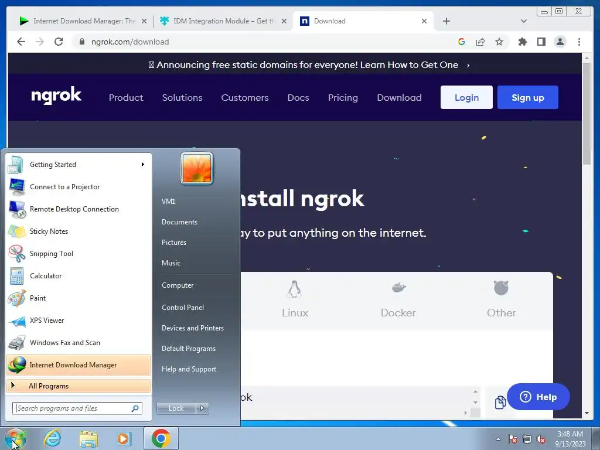
Task: Click the muted volume tray icon
Action: [x=541, y=439]
